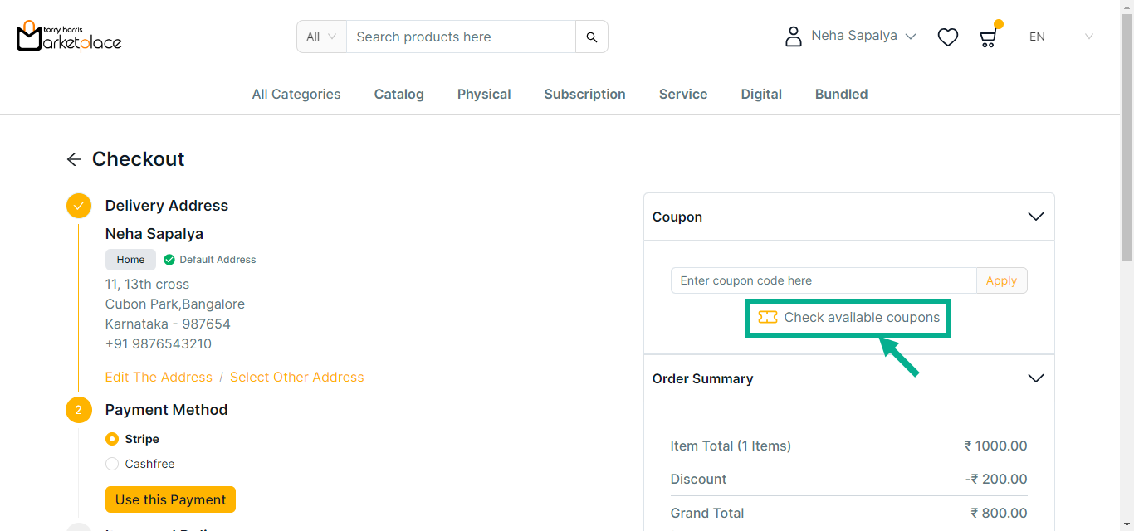Go to the Subscription category tab
1134x531 pixels.
584,94
